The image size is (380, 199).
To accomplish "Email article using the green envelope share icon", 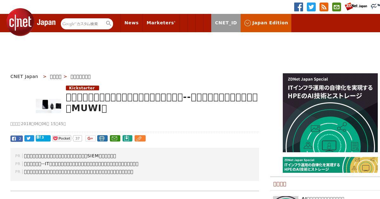I will (115, 138).
